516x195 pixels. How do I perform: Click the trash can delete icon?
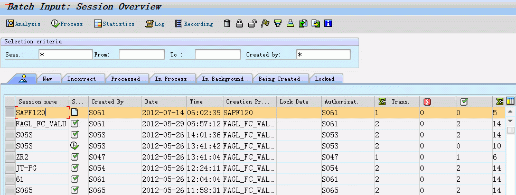(x=227, y=23)
